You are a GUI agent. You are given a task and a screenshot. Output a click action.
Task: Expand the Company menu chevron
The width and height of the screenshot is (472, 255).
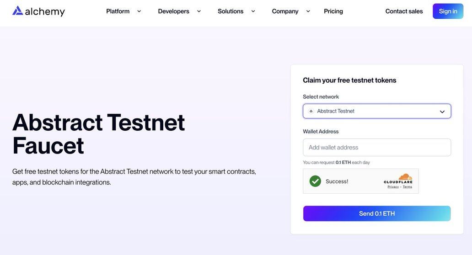pyautogui.click(x=308, y=11)
